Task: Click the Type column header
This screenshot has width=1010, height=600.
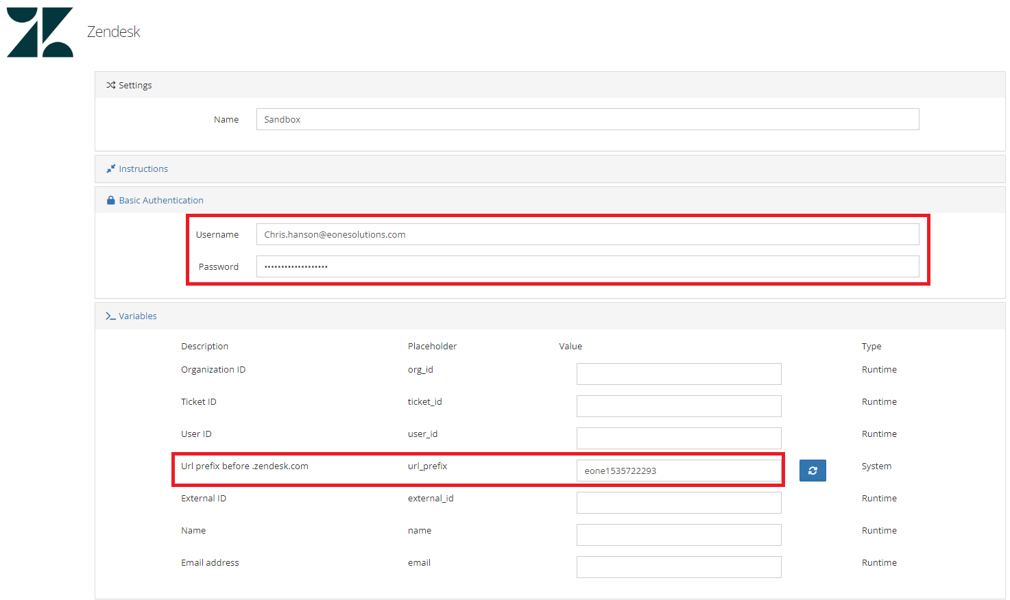Action: [871, 347]
